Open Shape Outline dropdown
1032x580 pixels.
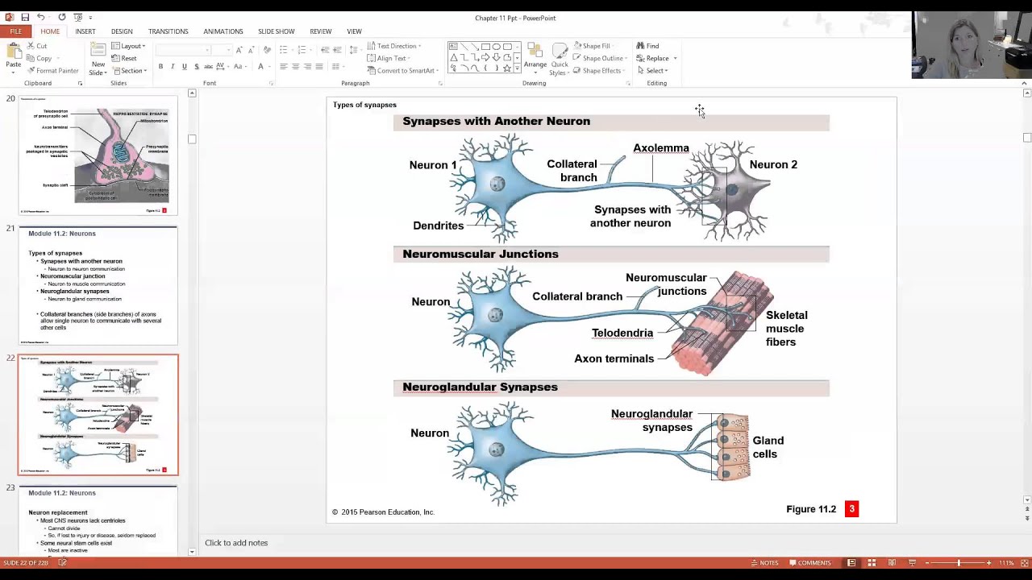click(600, 58)
